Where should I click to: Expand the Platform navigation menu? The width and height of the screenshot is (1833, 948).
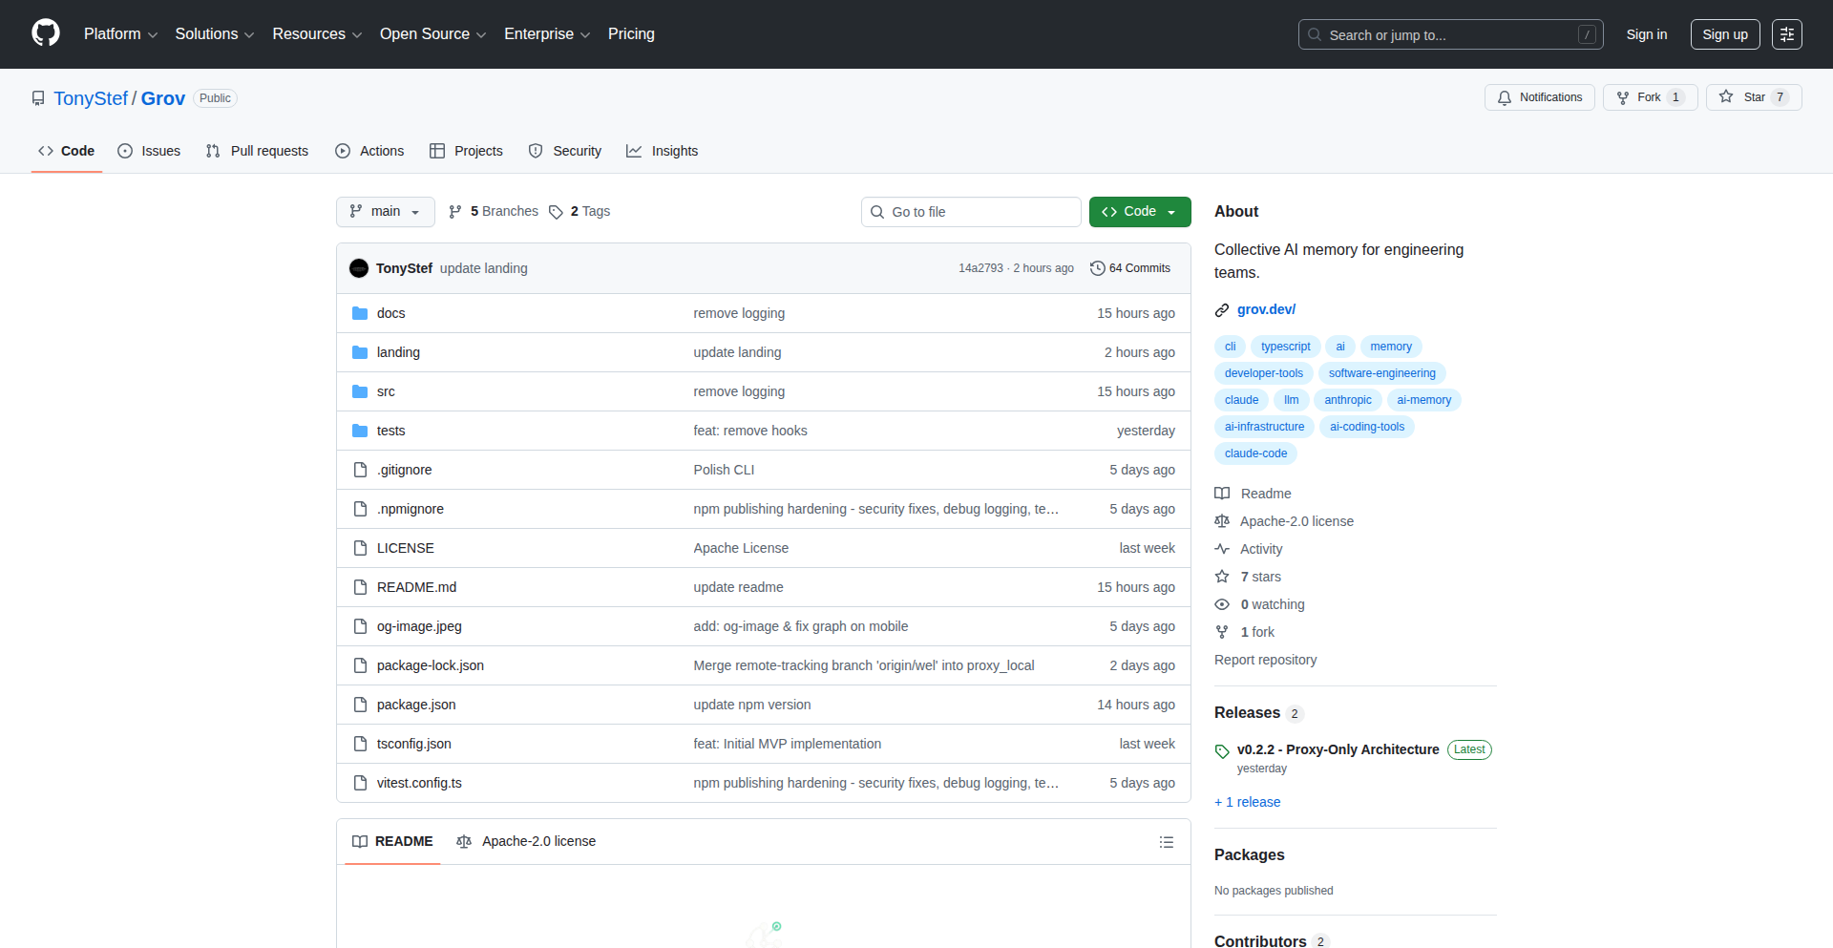(120, 34)
